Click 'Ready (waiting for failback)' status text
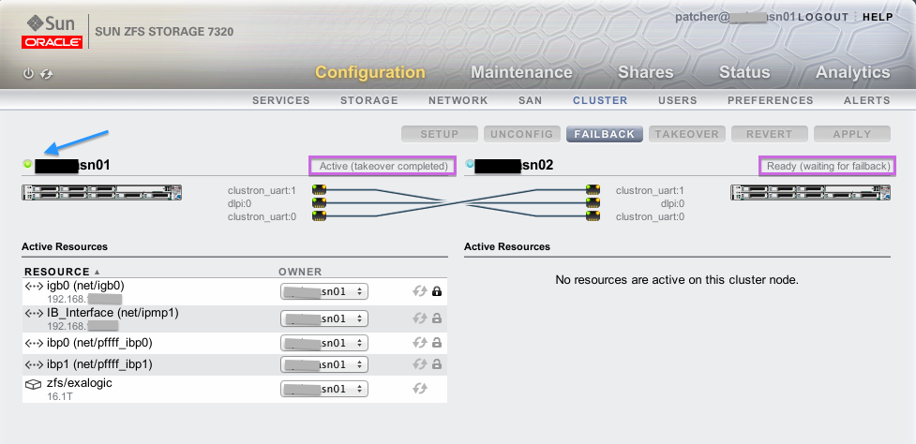 [829, 167]
